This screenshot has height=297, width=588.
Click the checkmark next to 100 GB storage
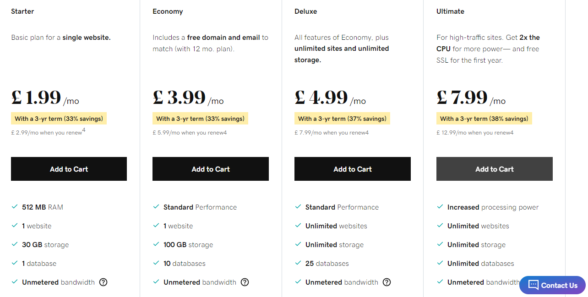tap(156, 244)
